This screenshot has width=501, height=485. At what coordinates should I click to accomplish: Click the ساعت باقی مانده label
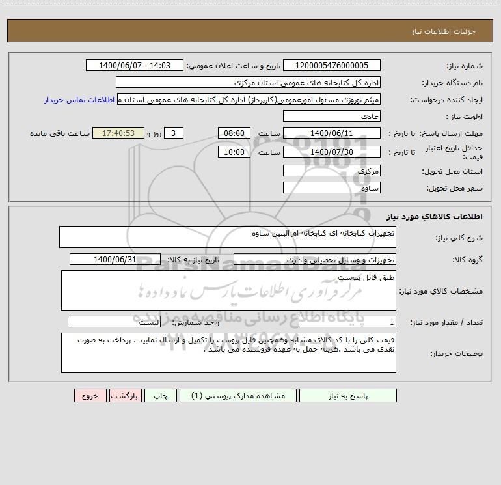(x=60, y=133)
